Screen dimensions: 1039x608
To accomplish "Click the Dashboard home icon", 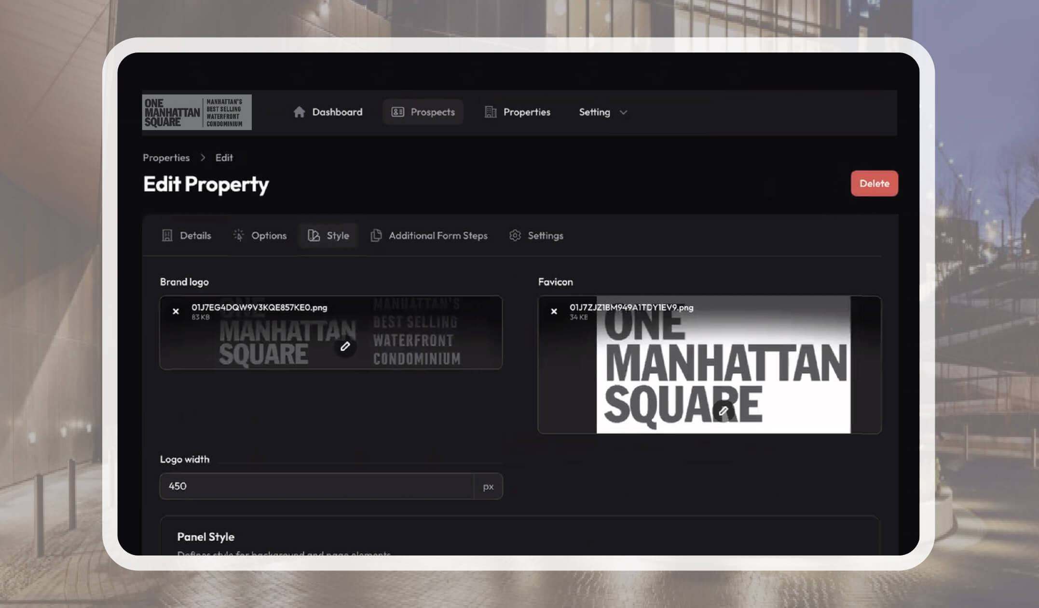I will 299,112.
